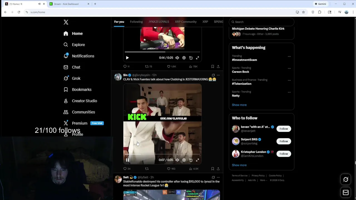The image size is (356, 200).
Task: Share Sin's post
Action: [218, 169]
